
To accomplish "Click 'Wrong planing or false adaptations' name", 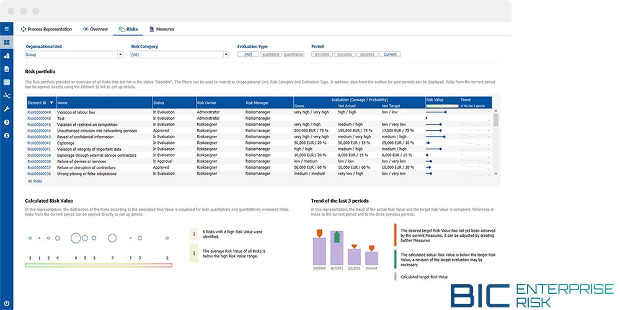I will pyautogui.click(x=87, y=174).
